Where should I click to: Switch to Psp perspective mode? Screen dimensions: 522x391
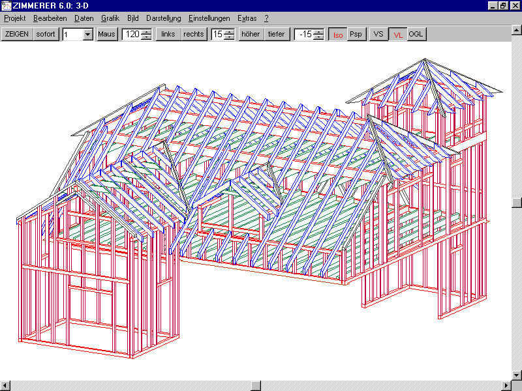coord(356,35)
